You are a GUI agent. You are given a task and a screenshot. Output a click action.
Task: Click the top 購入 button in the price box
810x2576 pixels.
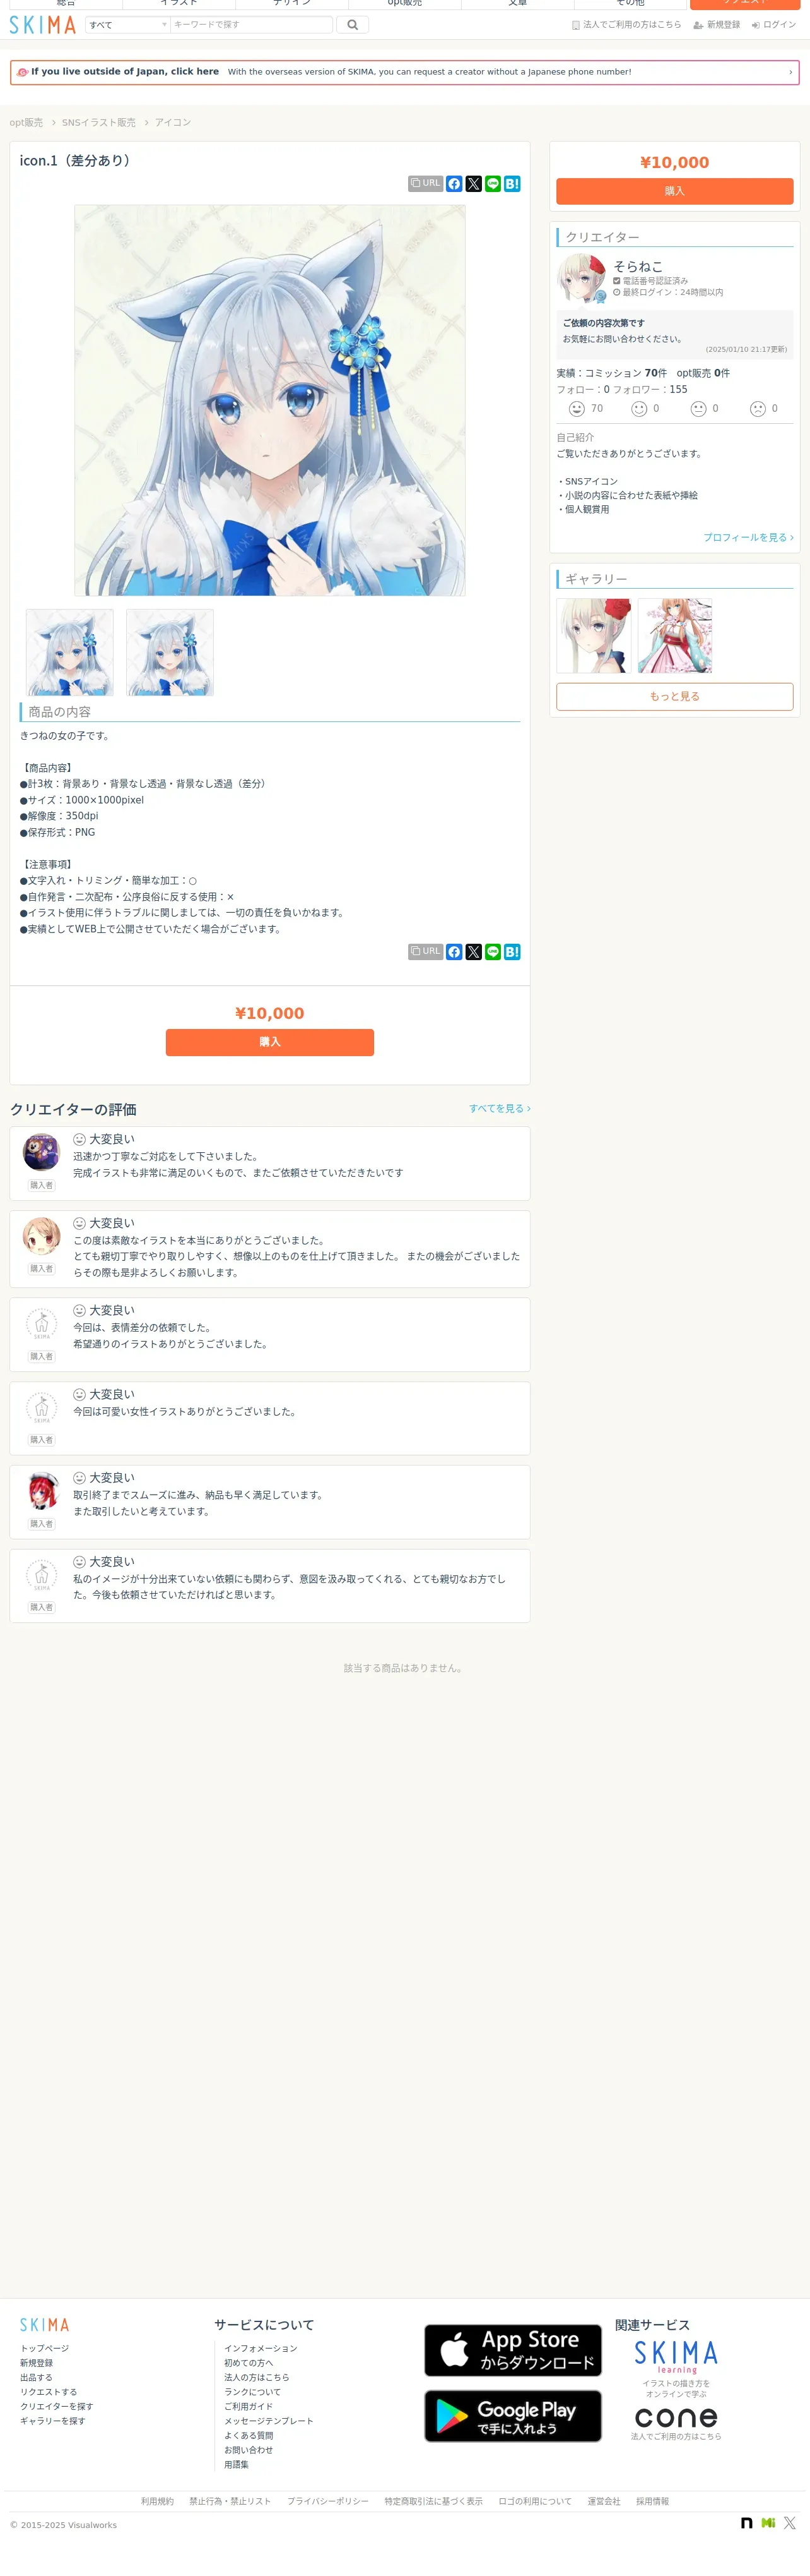pos(674,191)
